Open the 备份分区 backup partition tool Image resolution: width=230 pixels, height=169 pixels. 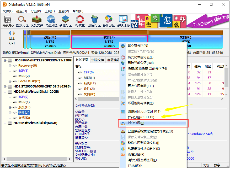pos(109,21)
